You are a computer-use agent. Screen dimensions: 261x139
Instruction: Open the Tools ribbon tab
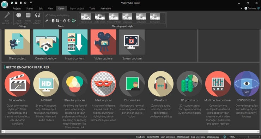point(92,8)
